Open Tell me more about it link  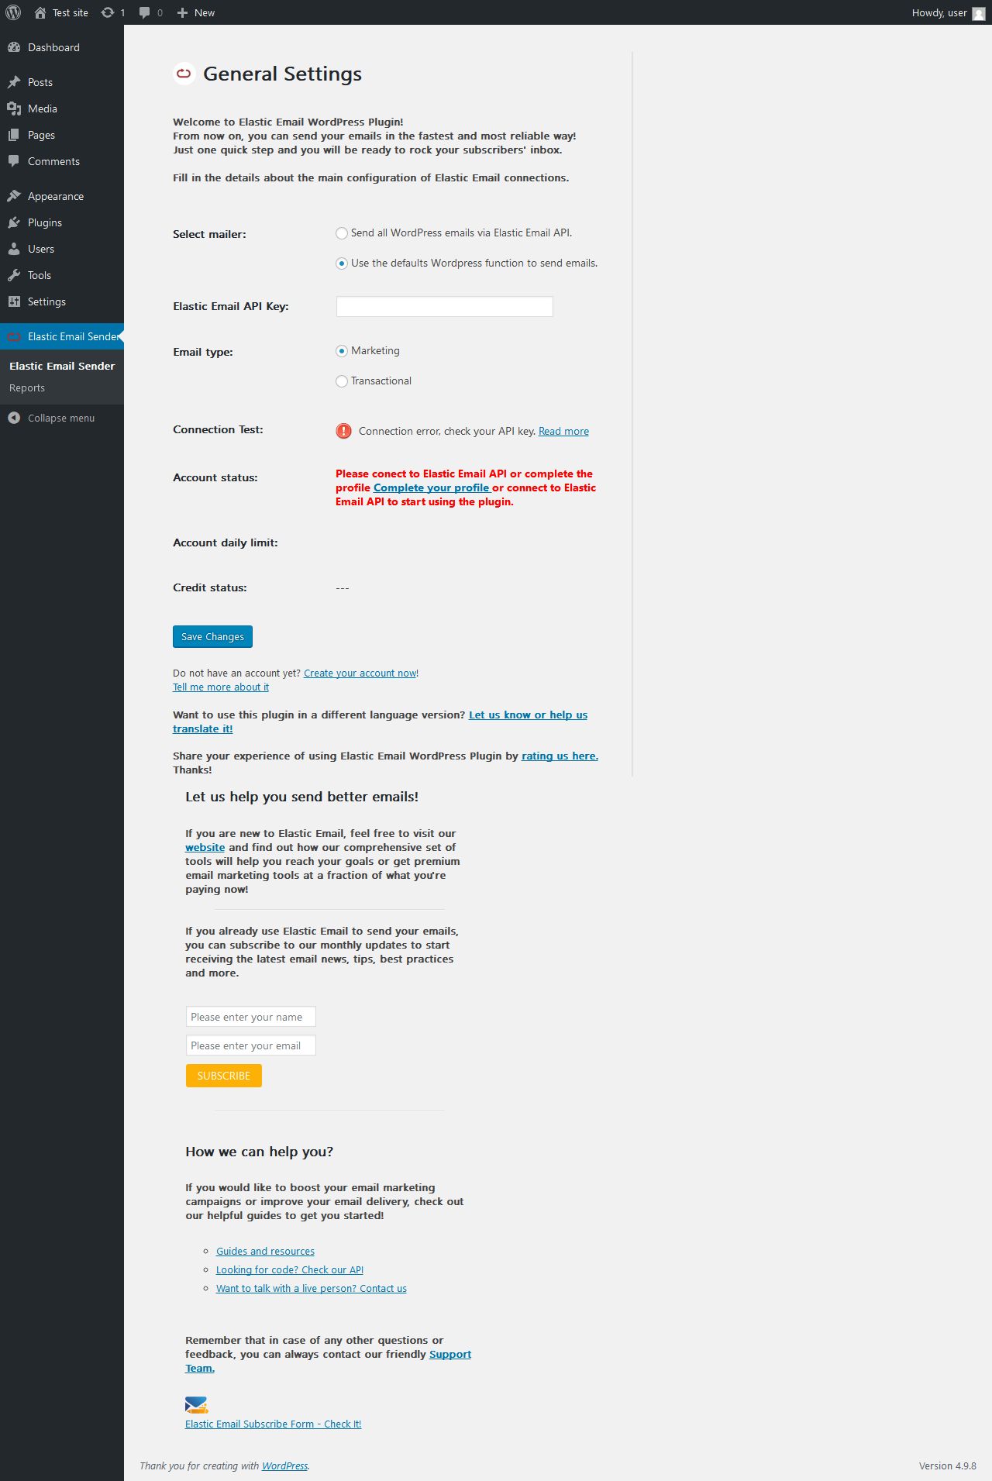pyautogui.click(x=221, y=687)
